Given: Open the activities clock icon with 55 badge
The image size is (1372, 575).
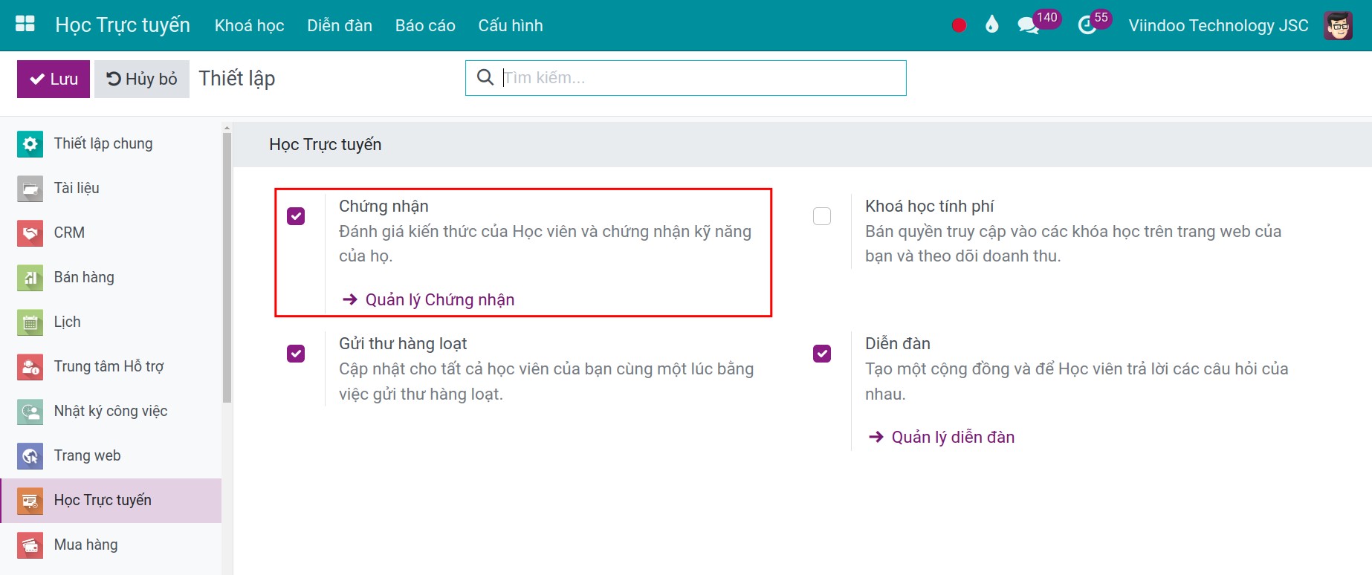Looking at the screenshot, I should (x=1093, y=22).
